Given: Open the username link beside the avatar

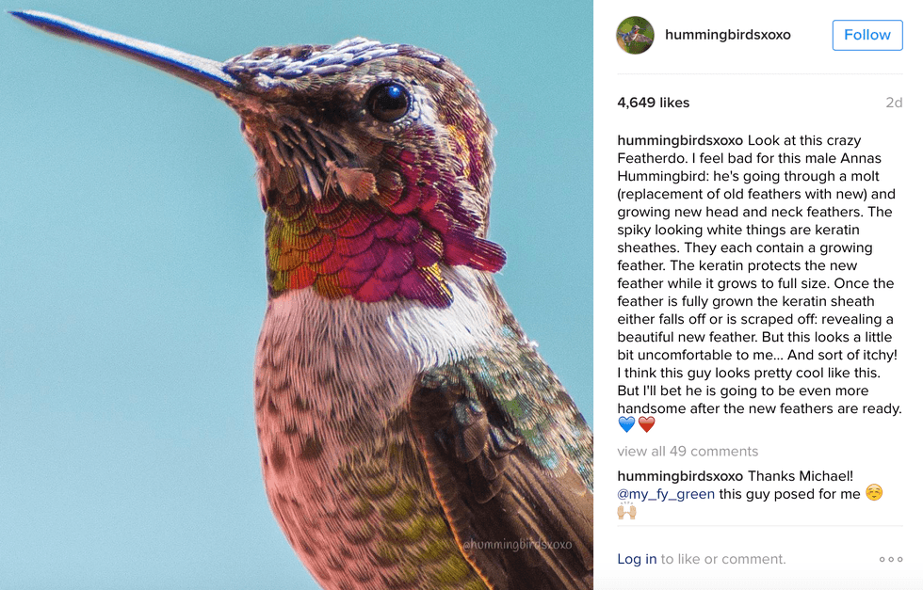Looking at the screenshot, I should (727, 35).
